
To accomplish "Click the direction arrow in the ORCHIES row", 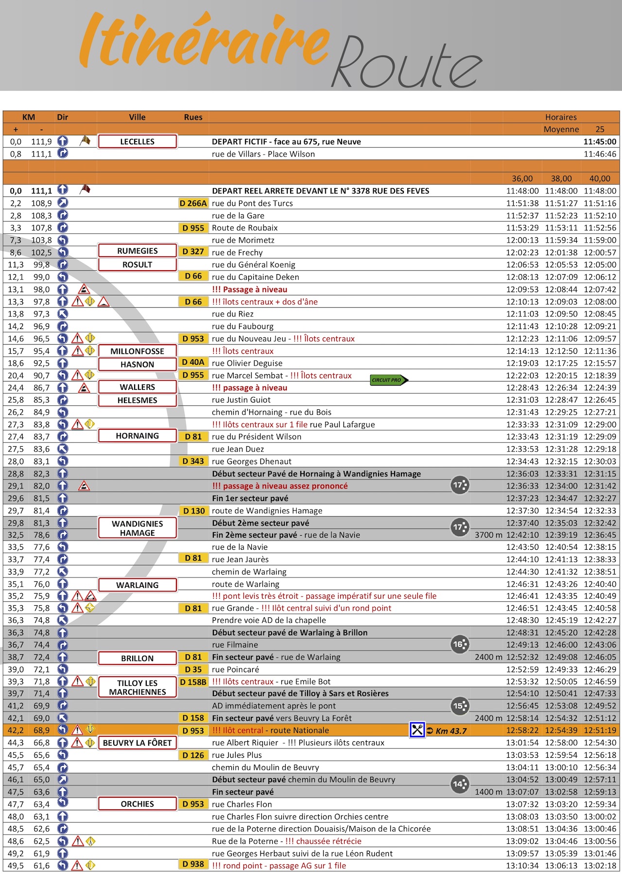I will pos(63,803).
